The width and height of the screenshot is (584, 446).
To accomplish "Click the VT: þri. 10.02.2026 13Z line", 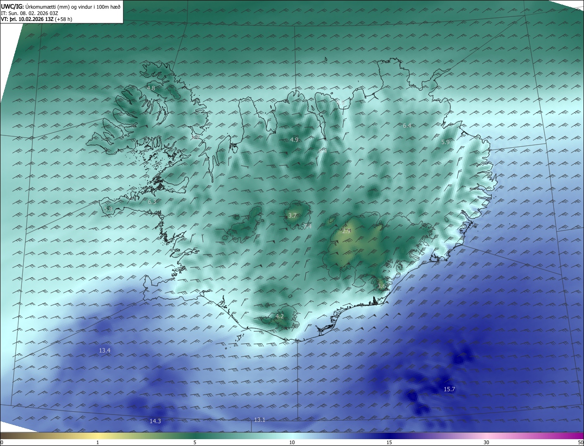I will [x=36, y=19].
